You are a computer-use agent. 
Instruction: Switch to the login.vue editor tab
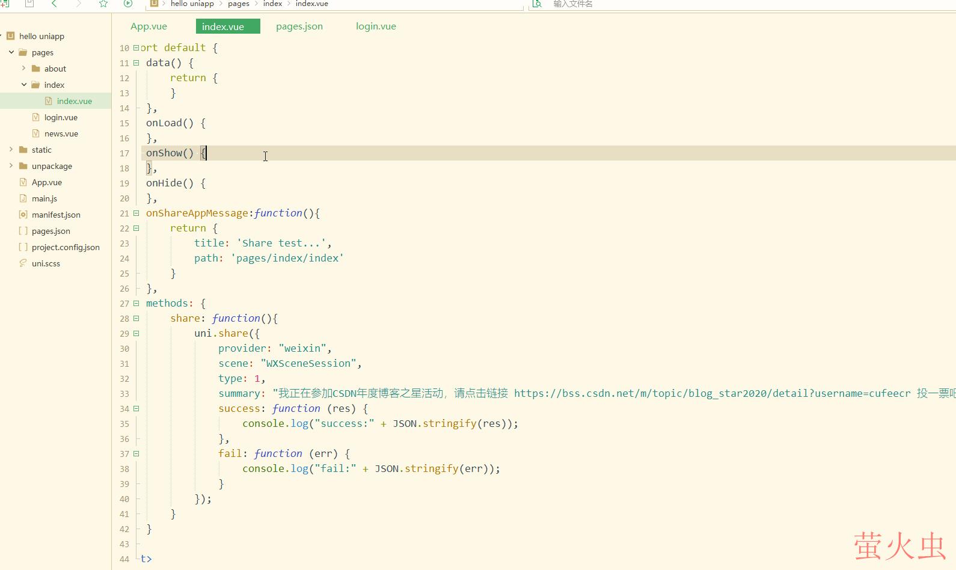click(376, 26)
